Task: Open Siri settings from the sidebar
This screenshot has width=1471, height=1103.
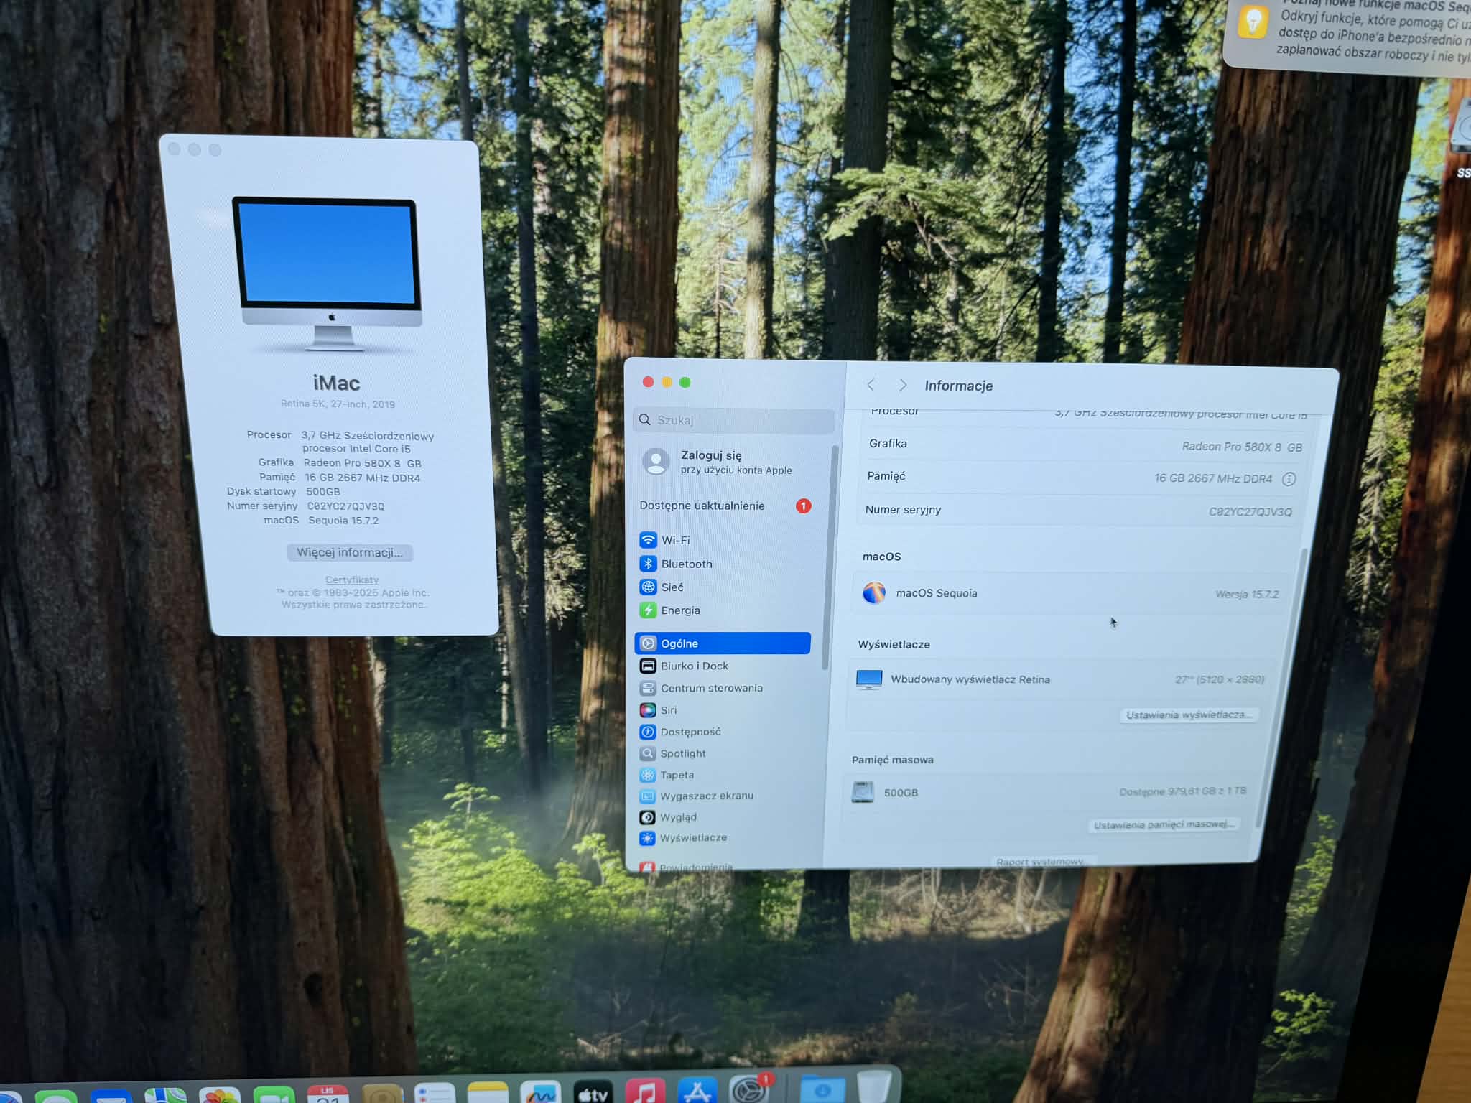Action: coord(667,709)
